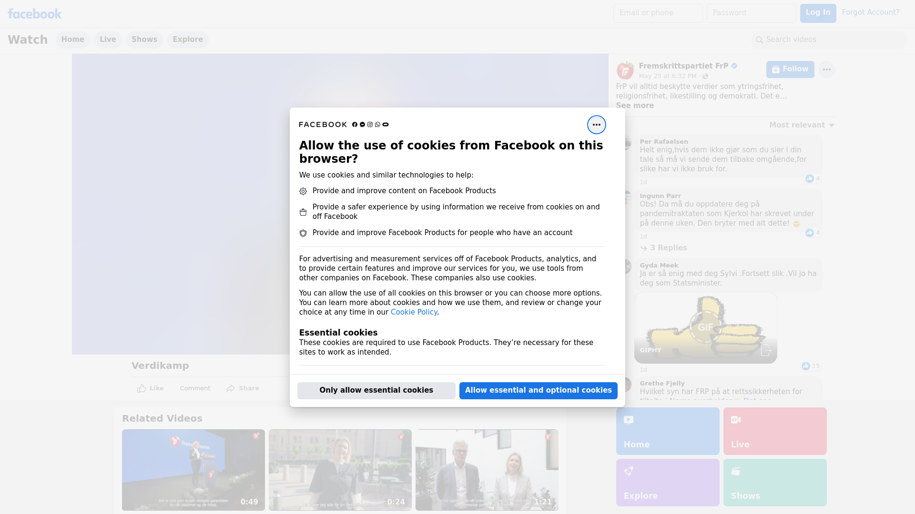The height and width of the screenshot is (514, 915).
Task: Click the Messenger icon in the dialog header
Action: pos(362,125)
